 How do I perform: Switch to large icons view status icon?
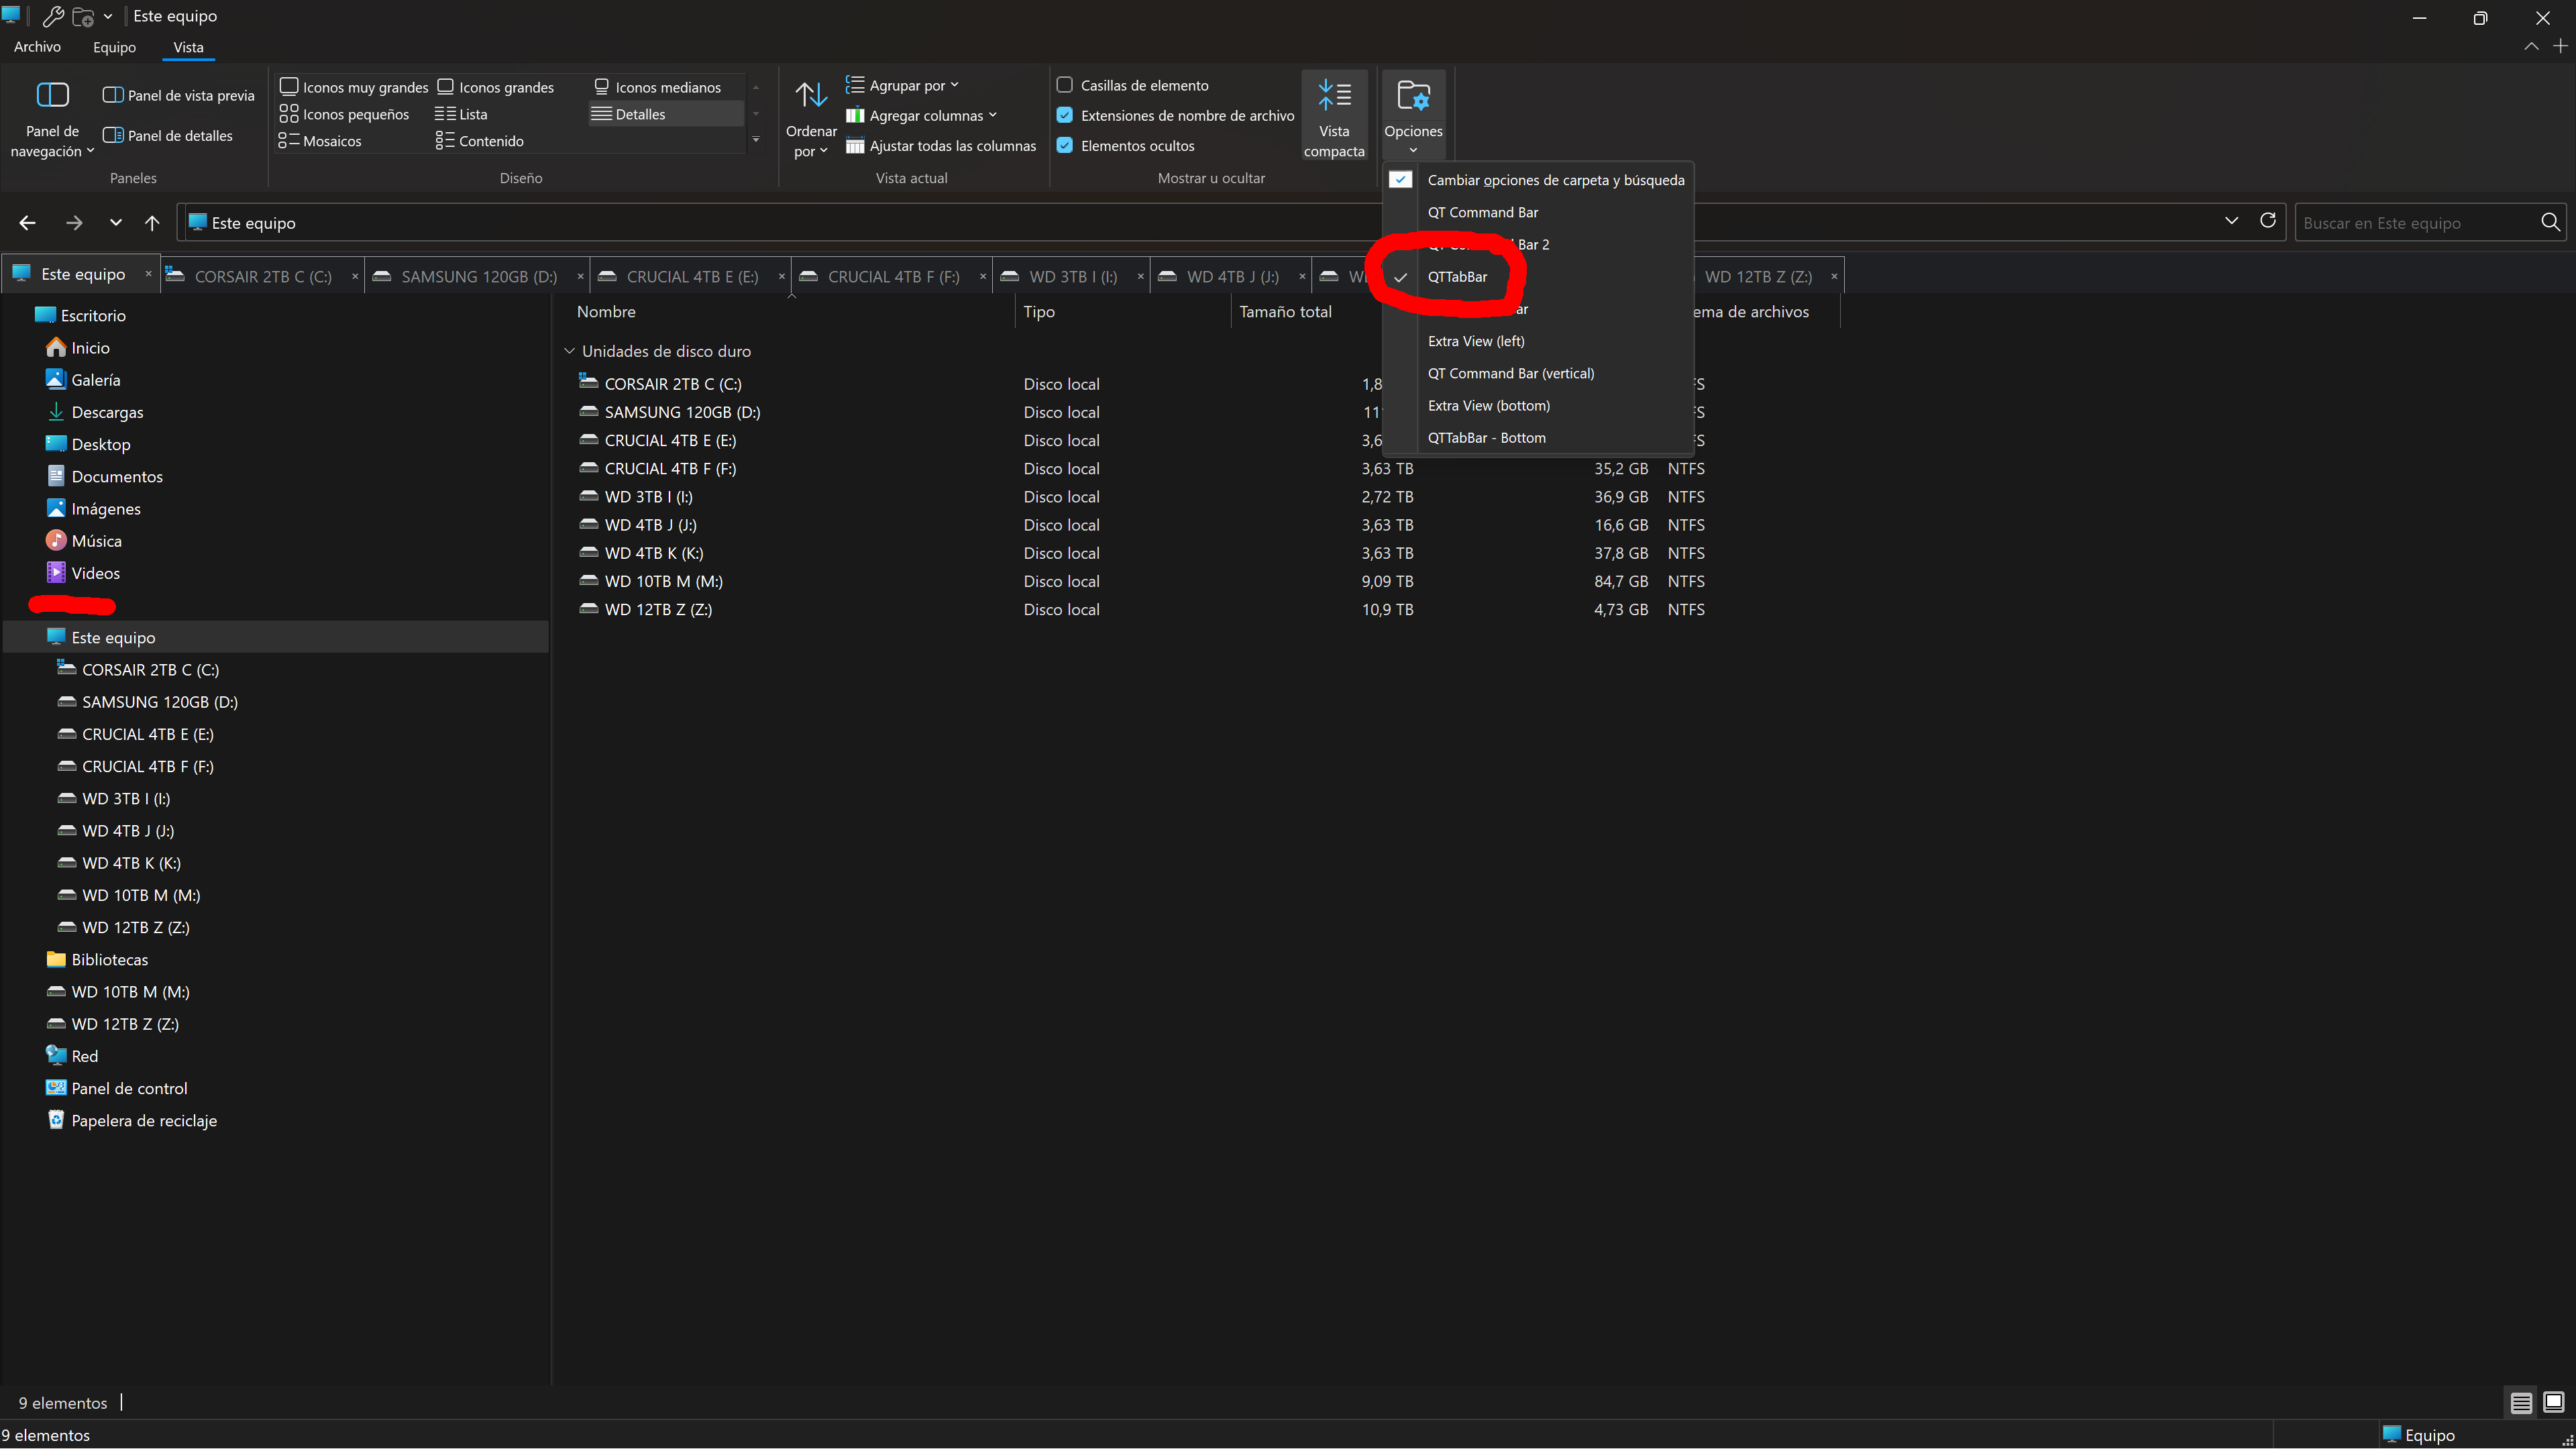pos(2553,1403)
